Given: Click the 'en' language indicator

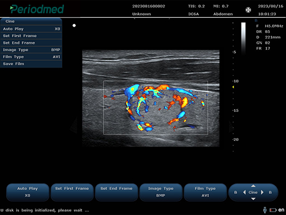Looking at the screenshot, I should pos(281,210).
